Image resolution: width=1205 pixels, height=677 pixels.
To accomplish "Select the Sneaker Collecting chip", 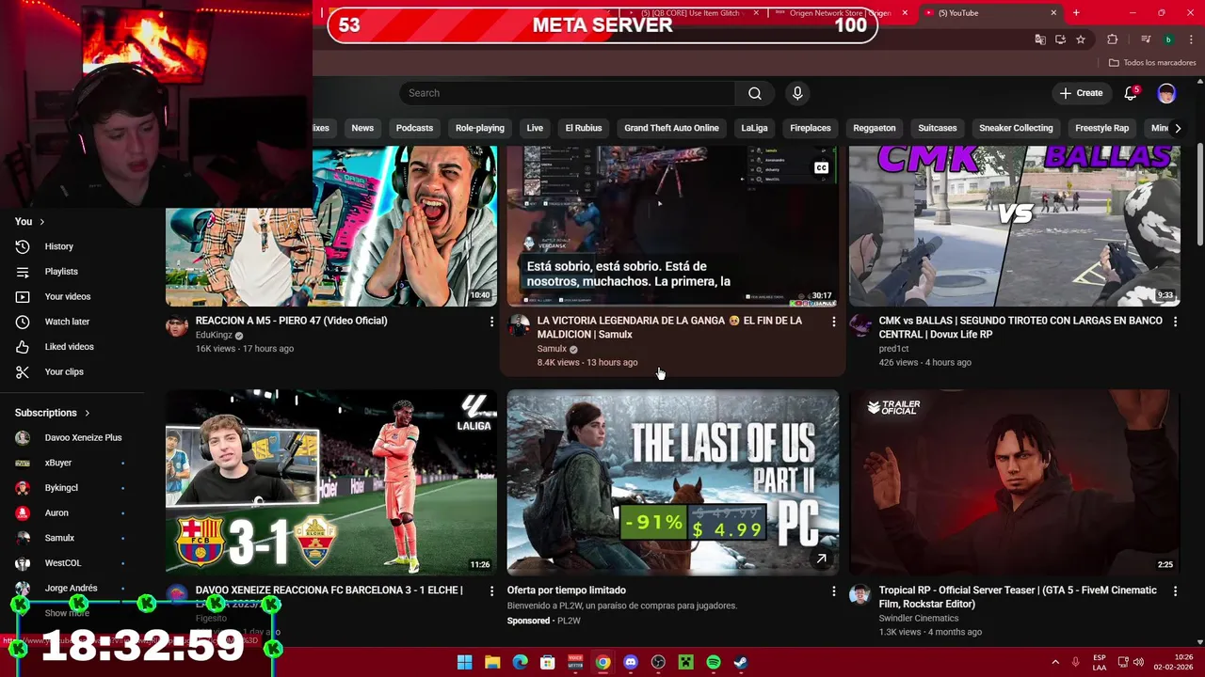I will (1016, 128).
